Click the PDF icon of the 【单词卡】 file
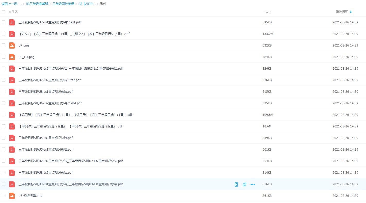 click(12, 126)
